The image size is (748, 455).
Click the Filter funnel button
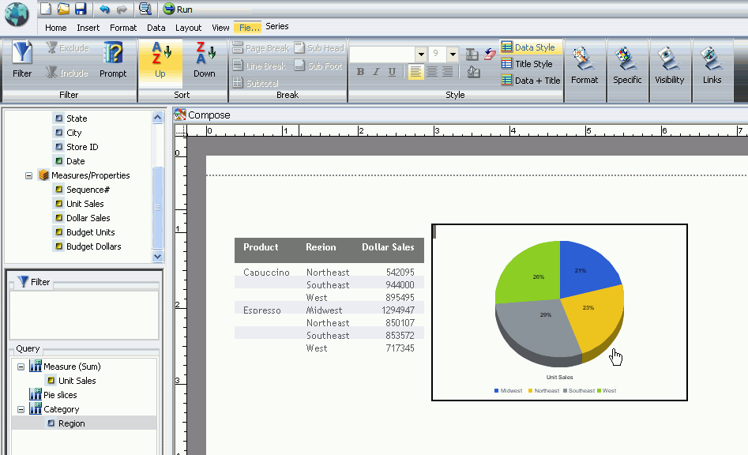(x=22, y=59)
